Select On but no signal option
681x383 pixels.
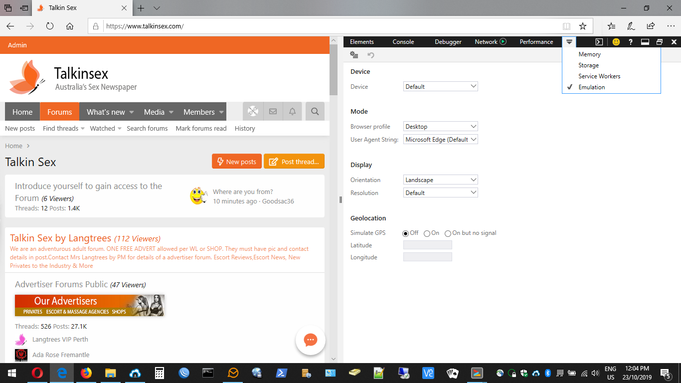click(x=448, y=233)
